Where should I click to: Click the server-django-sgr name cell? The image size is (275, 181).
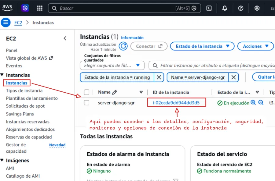pos(116,103)
